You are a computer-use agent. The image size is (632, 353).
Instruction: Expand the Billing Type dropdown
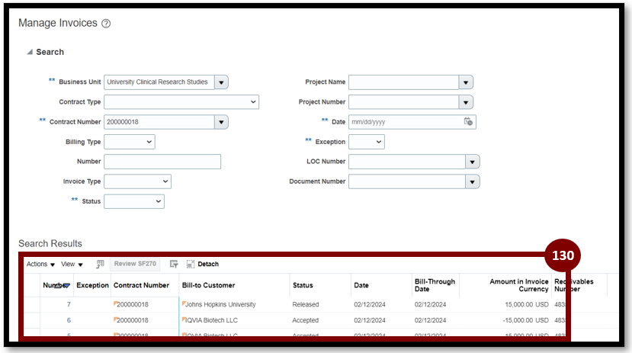pyautogui.click(x=130, y=142)
